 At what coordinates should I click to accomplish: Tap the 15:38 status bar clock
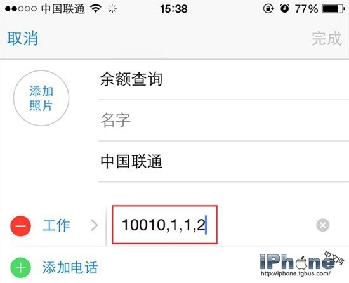click(x=174, y=9)
